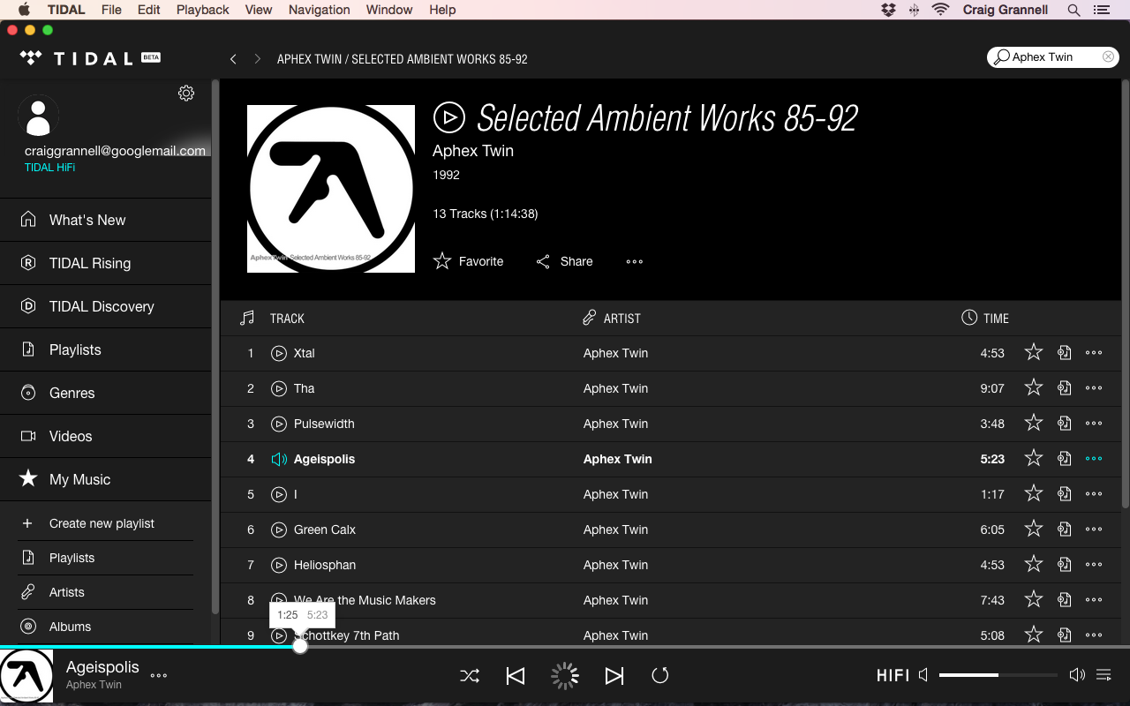Image resolution: width=1130 pixels, height=706 pixels.
Task: Open more options for Green Calx
Action: click(1094, 529)
